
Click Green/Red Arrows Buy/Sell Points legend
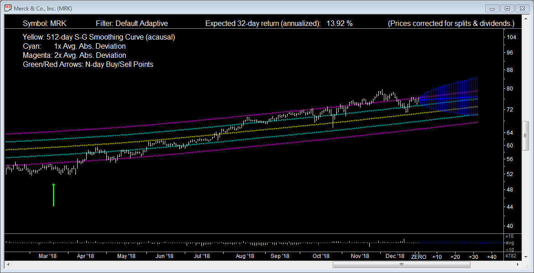click(x=88, y=64)
